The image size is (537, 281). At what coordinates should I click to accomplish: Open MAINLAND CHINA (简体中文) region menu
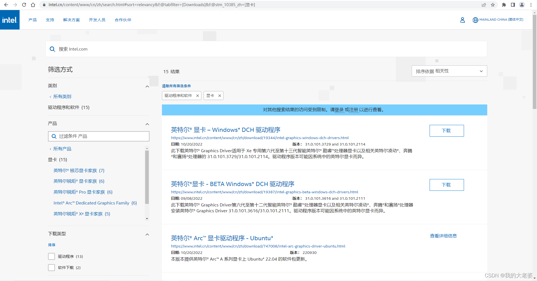(501, 20)
